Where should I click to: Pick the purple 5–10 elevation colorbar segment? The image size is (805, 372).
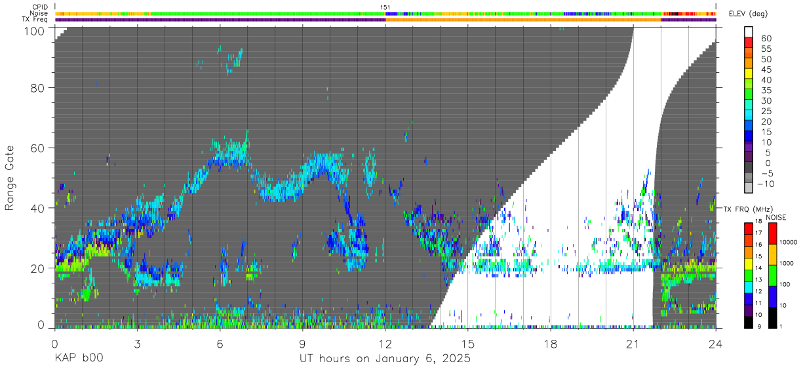click(x=749, y=146)
